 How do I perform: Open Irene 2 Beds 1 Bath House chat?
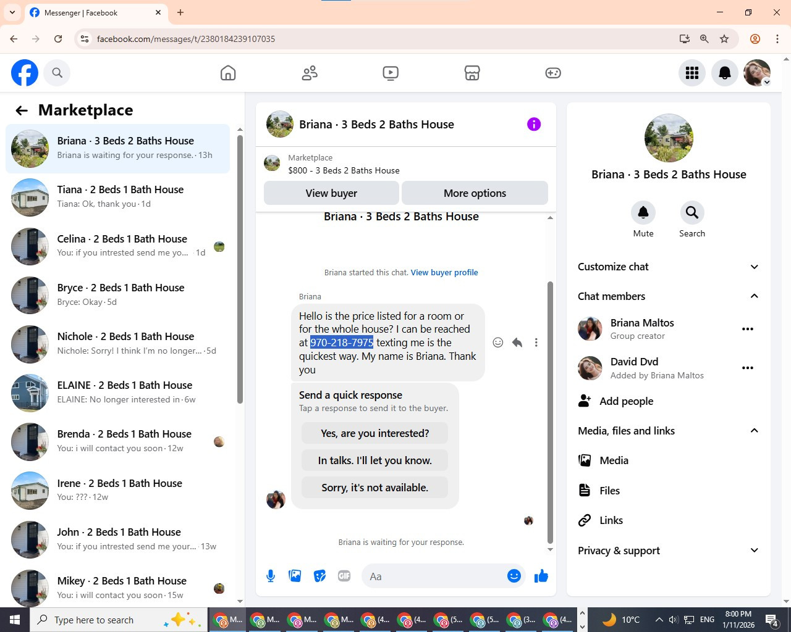point(117,491)
